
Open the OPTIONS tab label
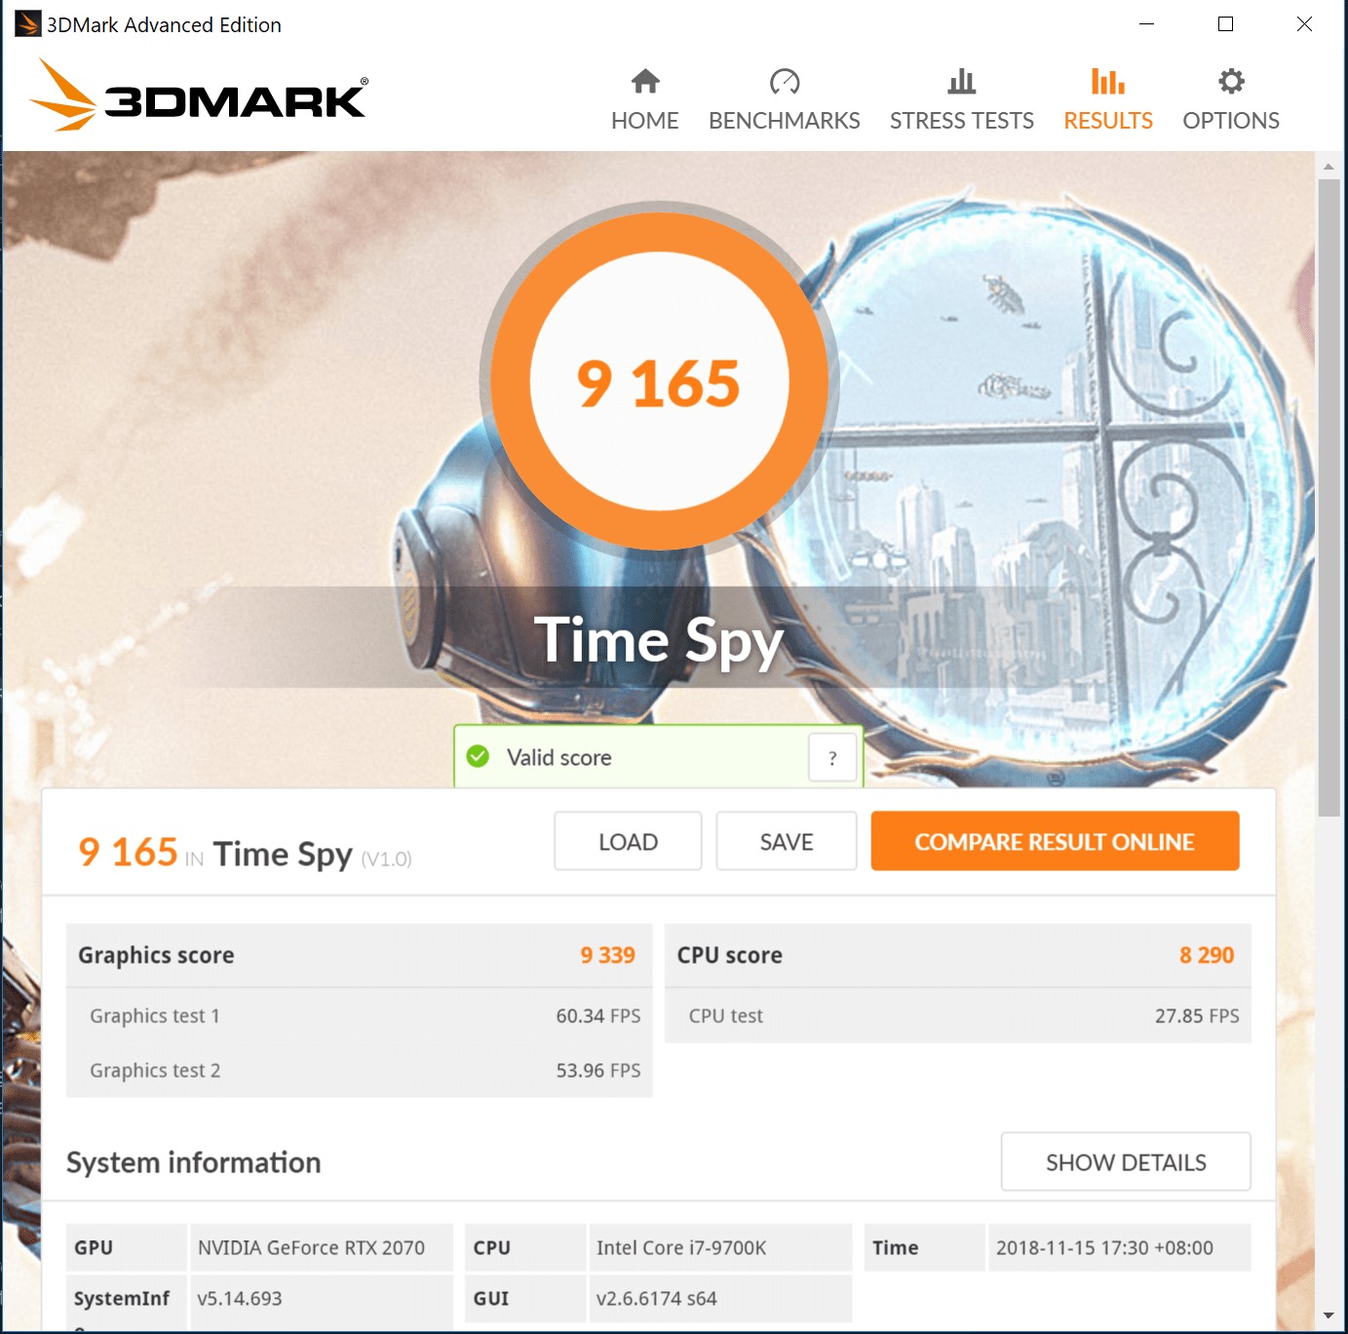tap(1231, 121)
